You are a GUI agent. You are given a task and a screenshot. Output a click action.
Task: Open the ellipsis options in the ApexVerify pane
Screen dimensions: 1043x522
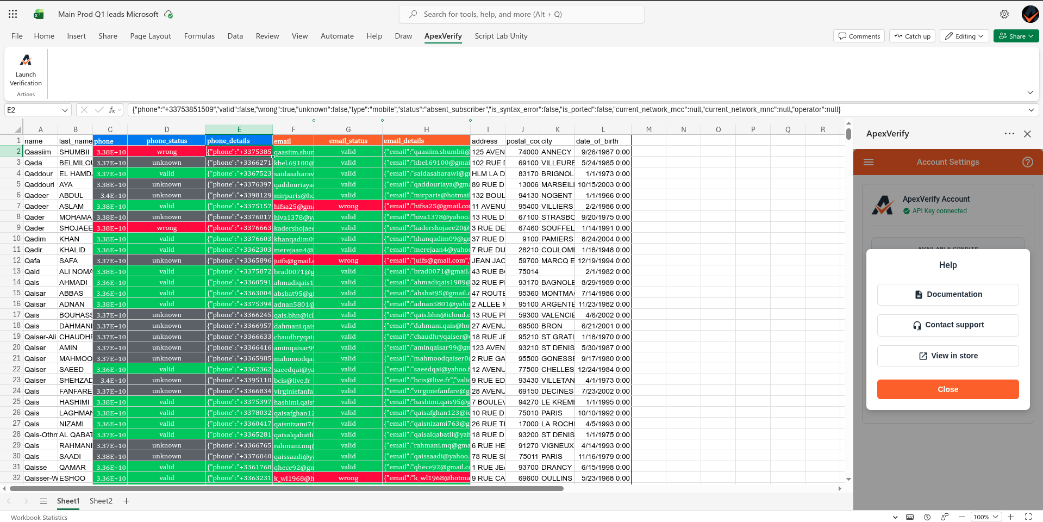click(1009, 133)
